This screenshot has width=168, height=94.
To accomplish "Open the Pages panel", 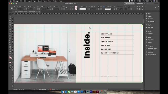I will tap(149, 14).
